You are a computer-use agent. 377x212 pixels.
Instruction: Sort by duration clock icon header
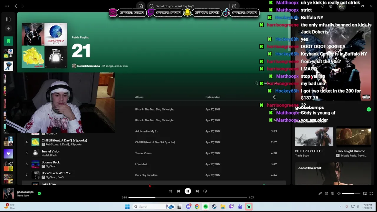tap(275, 97)
